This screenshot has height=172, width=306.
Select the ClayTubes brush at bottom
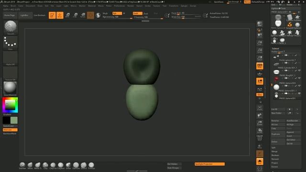(53, 166)
